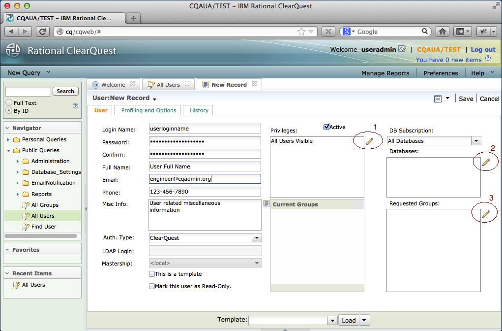The width and height of the screenshot is (502, 331).
Task: Open Preferences
Action: (441, 73)
